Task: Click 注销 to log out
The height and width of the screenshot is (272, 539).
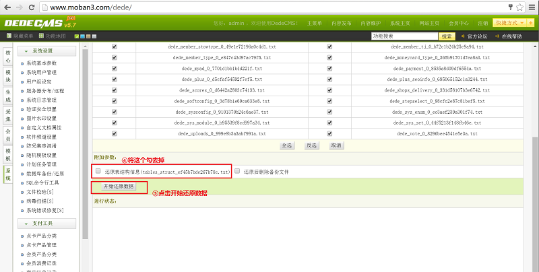Action: coord(482,24)
